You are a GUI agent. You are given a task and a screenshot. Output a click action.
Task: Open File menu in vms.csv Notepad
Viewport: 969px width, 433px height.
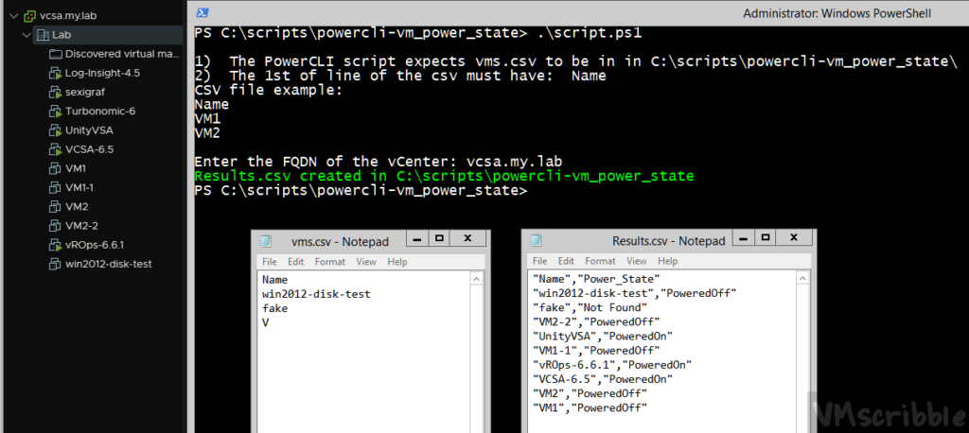click(x=270, y=261)
